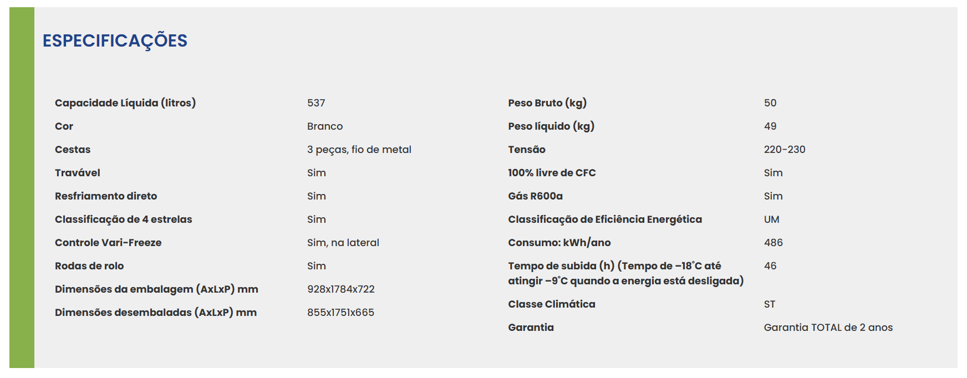Image resolution: width=967 pixels, height=378 pixels.
Task: Click the Rodas de rolo label
Action: tap(89, 266)
